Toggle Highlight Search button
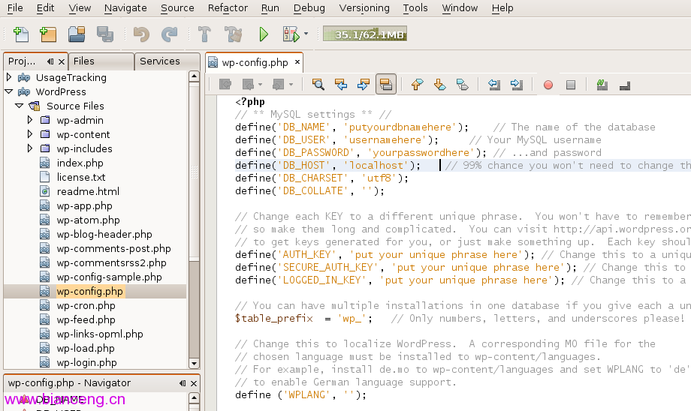 tap(385, 85)
